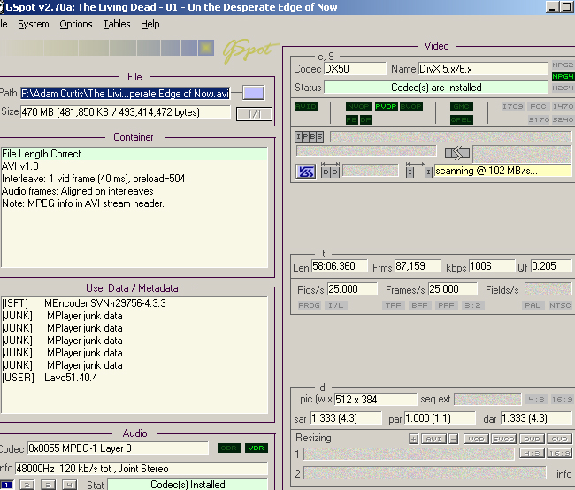The width and height of the screenshot is (575, 490).
Task: Open the Tables menu
Action: click(116, 24)
